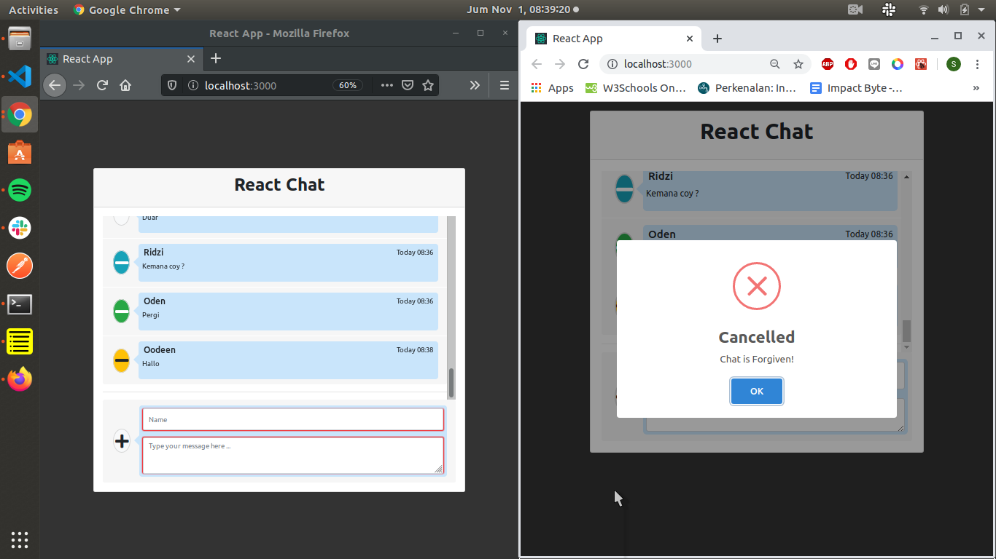Launch Spotify from the dock
The image size is (996, 559).
(20, 191)
